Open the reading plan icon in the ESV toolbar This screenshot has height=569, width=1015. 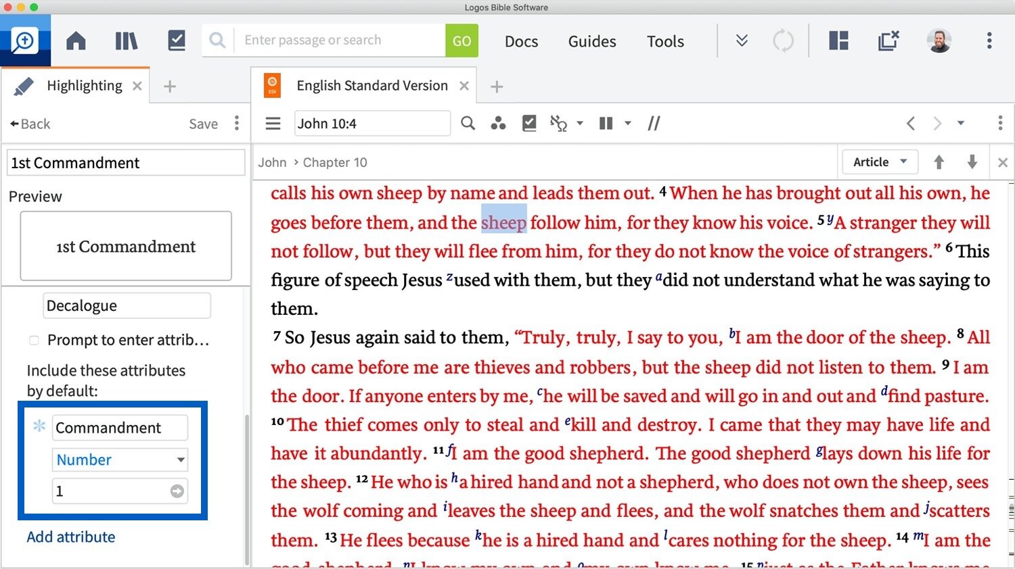pos(529,123)
